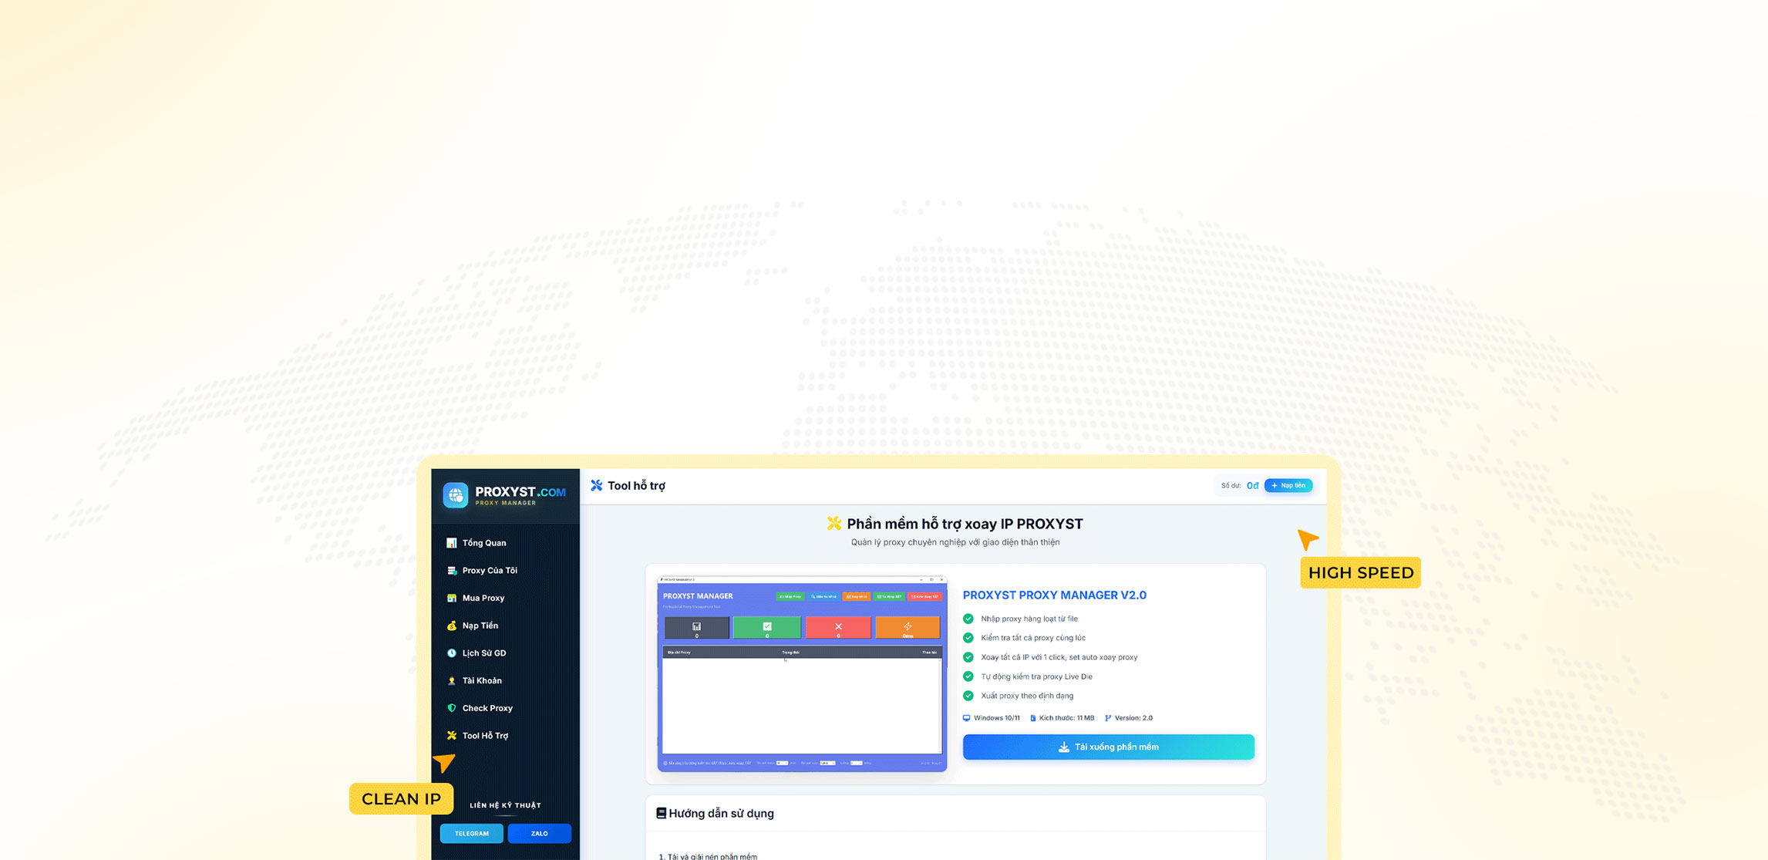Click the Trạng thái column header in preview
The image size is (1768, 860).
[x=790, y=653]
